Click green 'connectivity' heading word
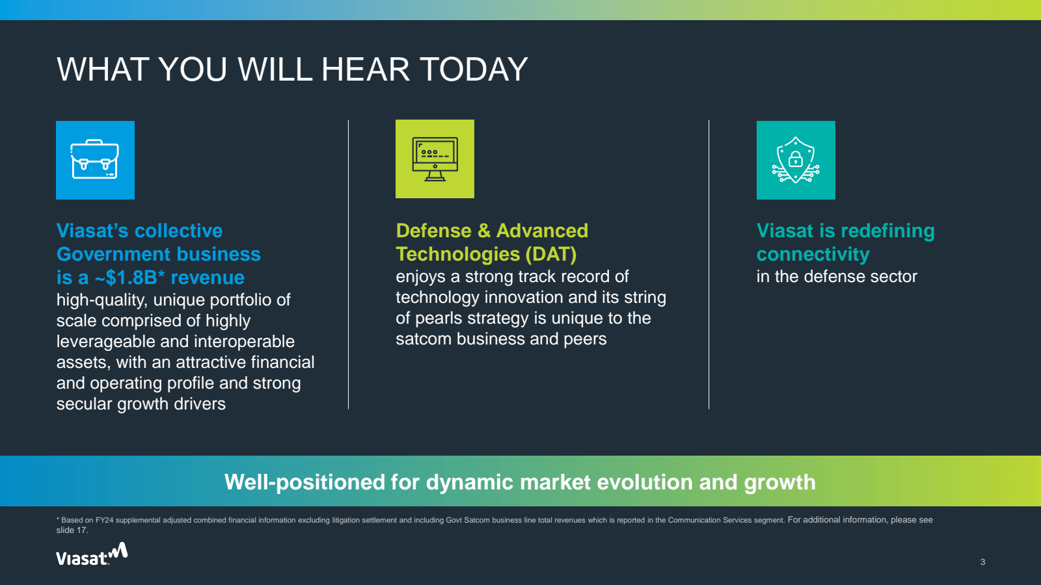 click(x=813, y=254)
